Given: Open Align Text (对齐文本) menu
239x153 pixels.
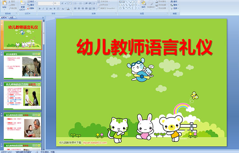Looking at the screenshot, I should [x=103, y=5].
